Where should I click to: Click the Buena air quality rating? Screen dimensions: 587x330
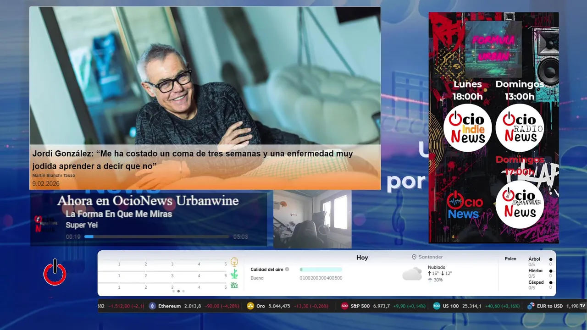[x=257, y=278]
